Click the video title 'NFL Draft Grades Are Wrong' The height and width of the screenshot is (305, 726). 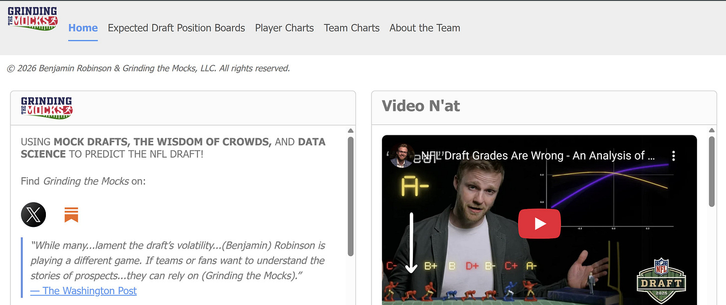tap(538, 156)
